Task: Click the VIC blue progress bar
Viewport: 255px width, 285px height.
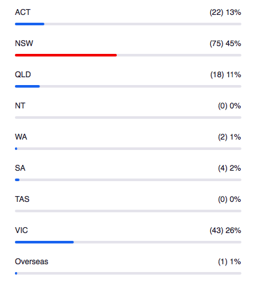Action: [x=44, y=242]
